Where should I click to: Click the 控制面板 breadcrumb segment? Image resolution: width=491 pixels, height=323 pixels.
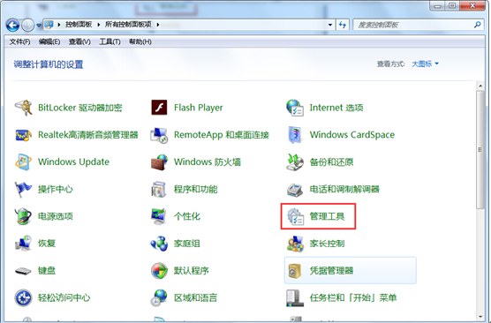point(79,25)
